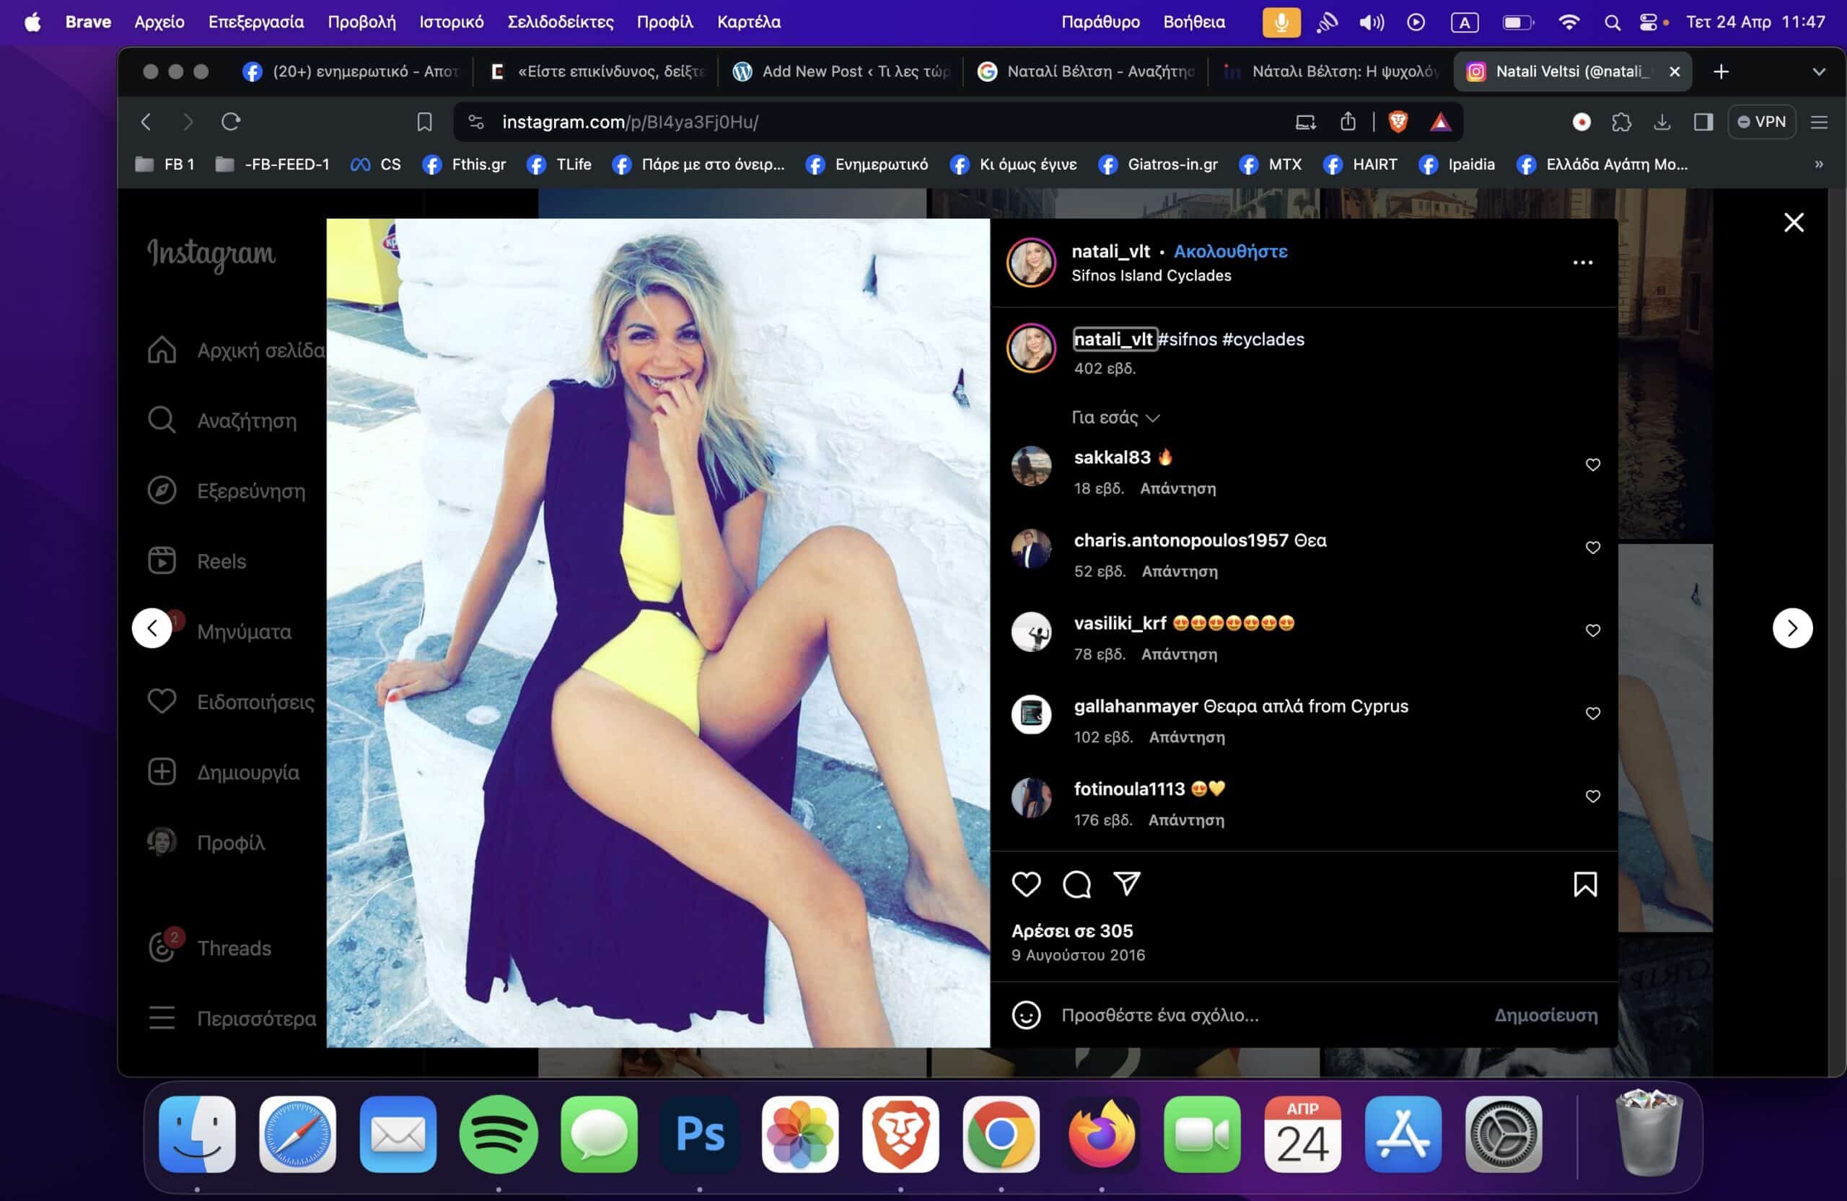Launch Photoshop from the Dock

(x=699, y=1134)
